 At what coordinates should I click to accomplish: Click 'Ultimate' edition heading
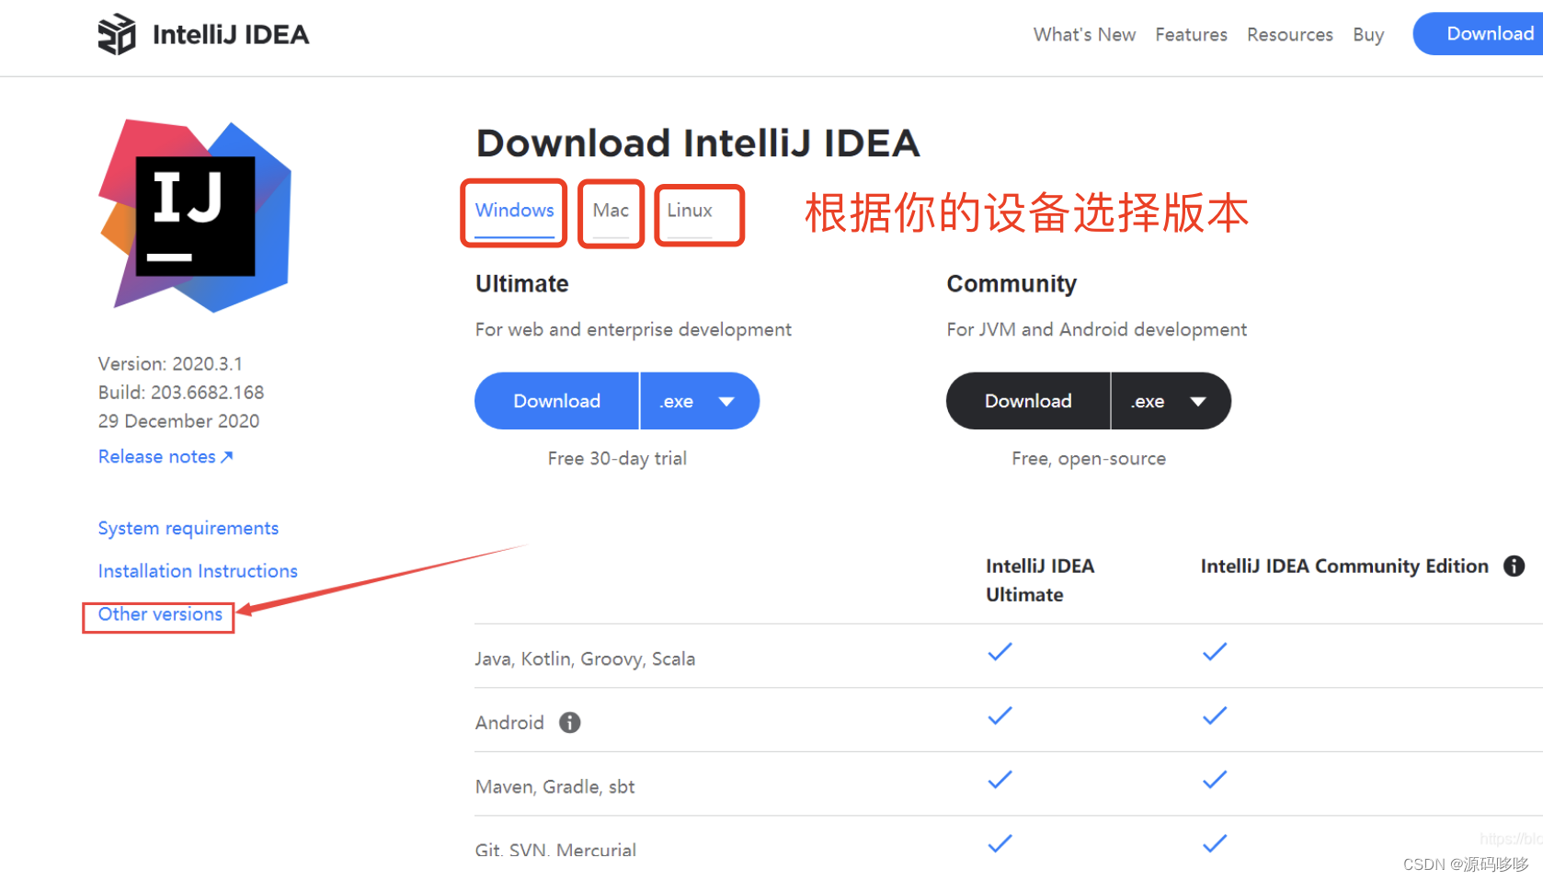click(x=522, y=284)
